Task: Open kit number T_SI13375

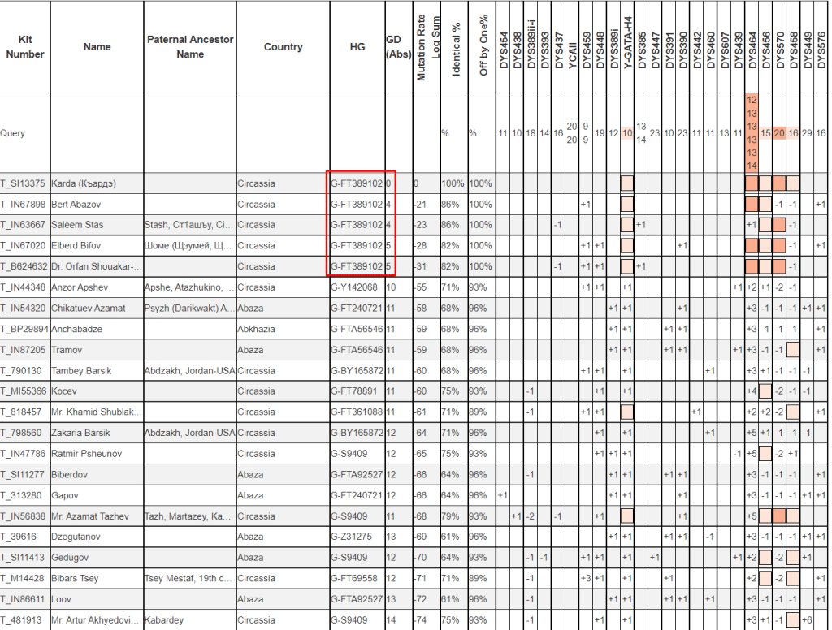Action: pos(23,183)
